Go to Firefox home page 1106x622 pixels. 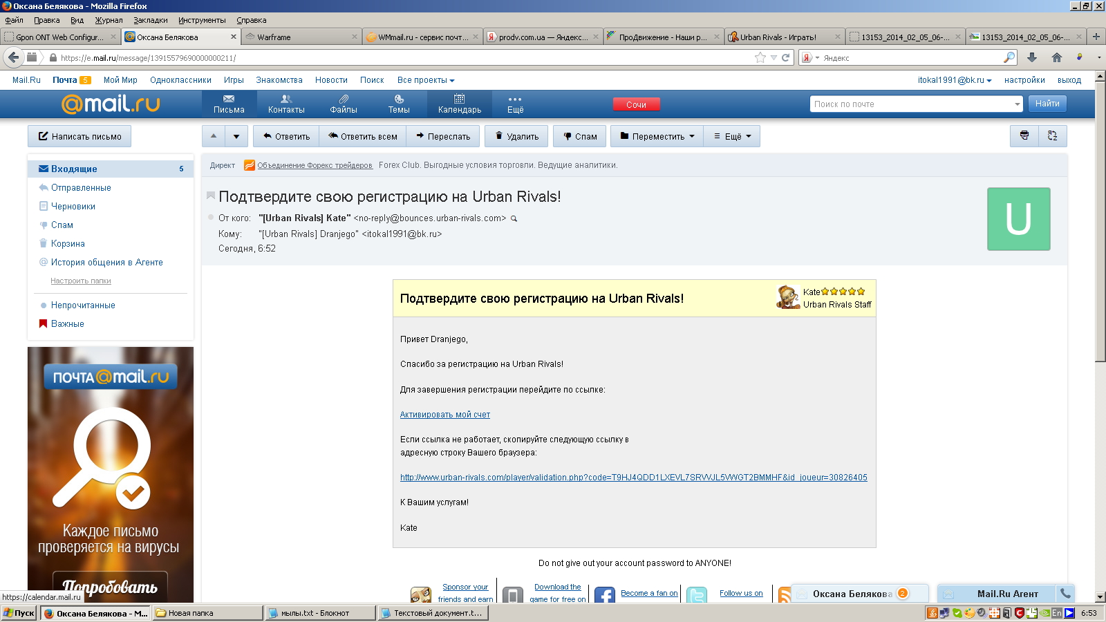1056,57
